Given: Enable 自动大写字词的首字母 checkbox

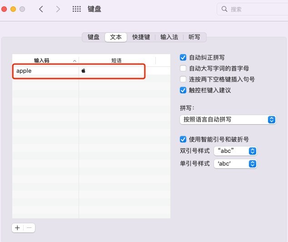Looking at the screenshot, I should tap(183, 68).
